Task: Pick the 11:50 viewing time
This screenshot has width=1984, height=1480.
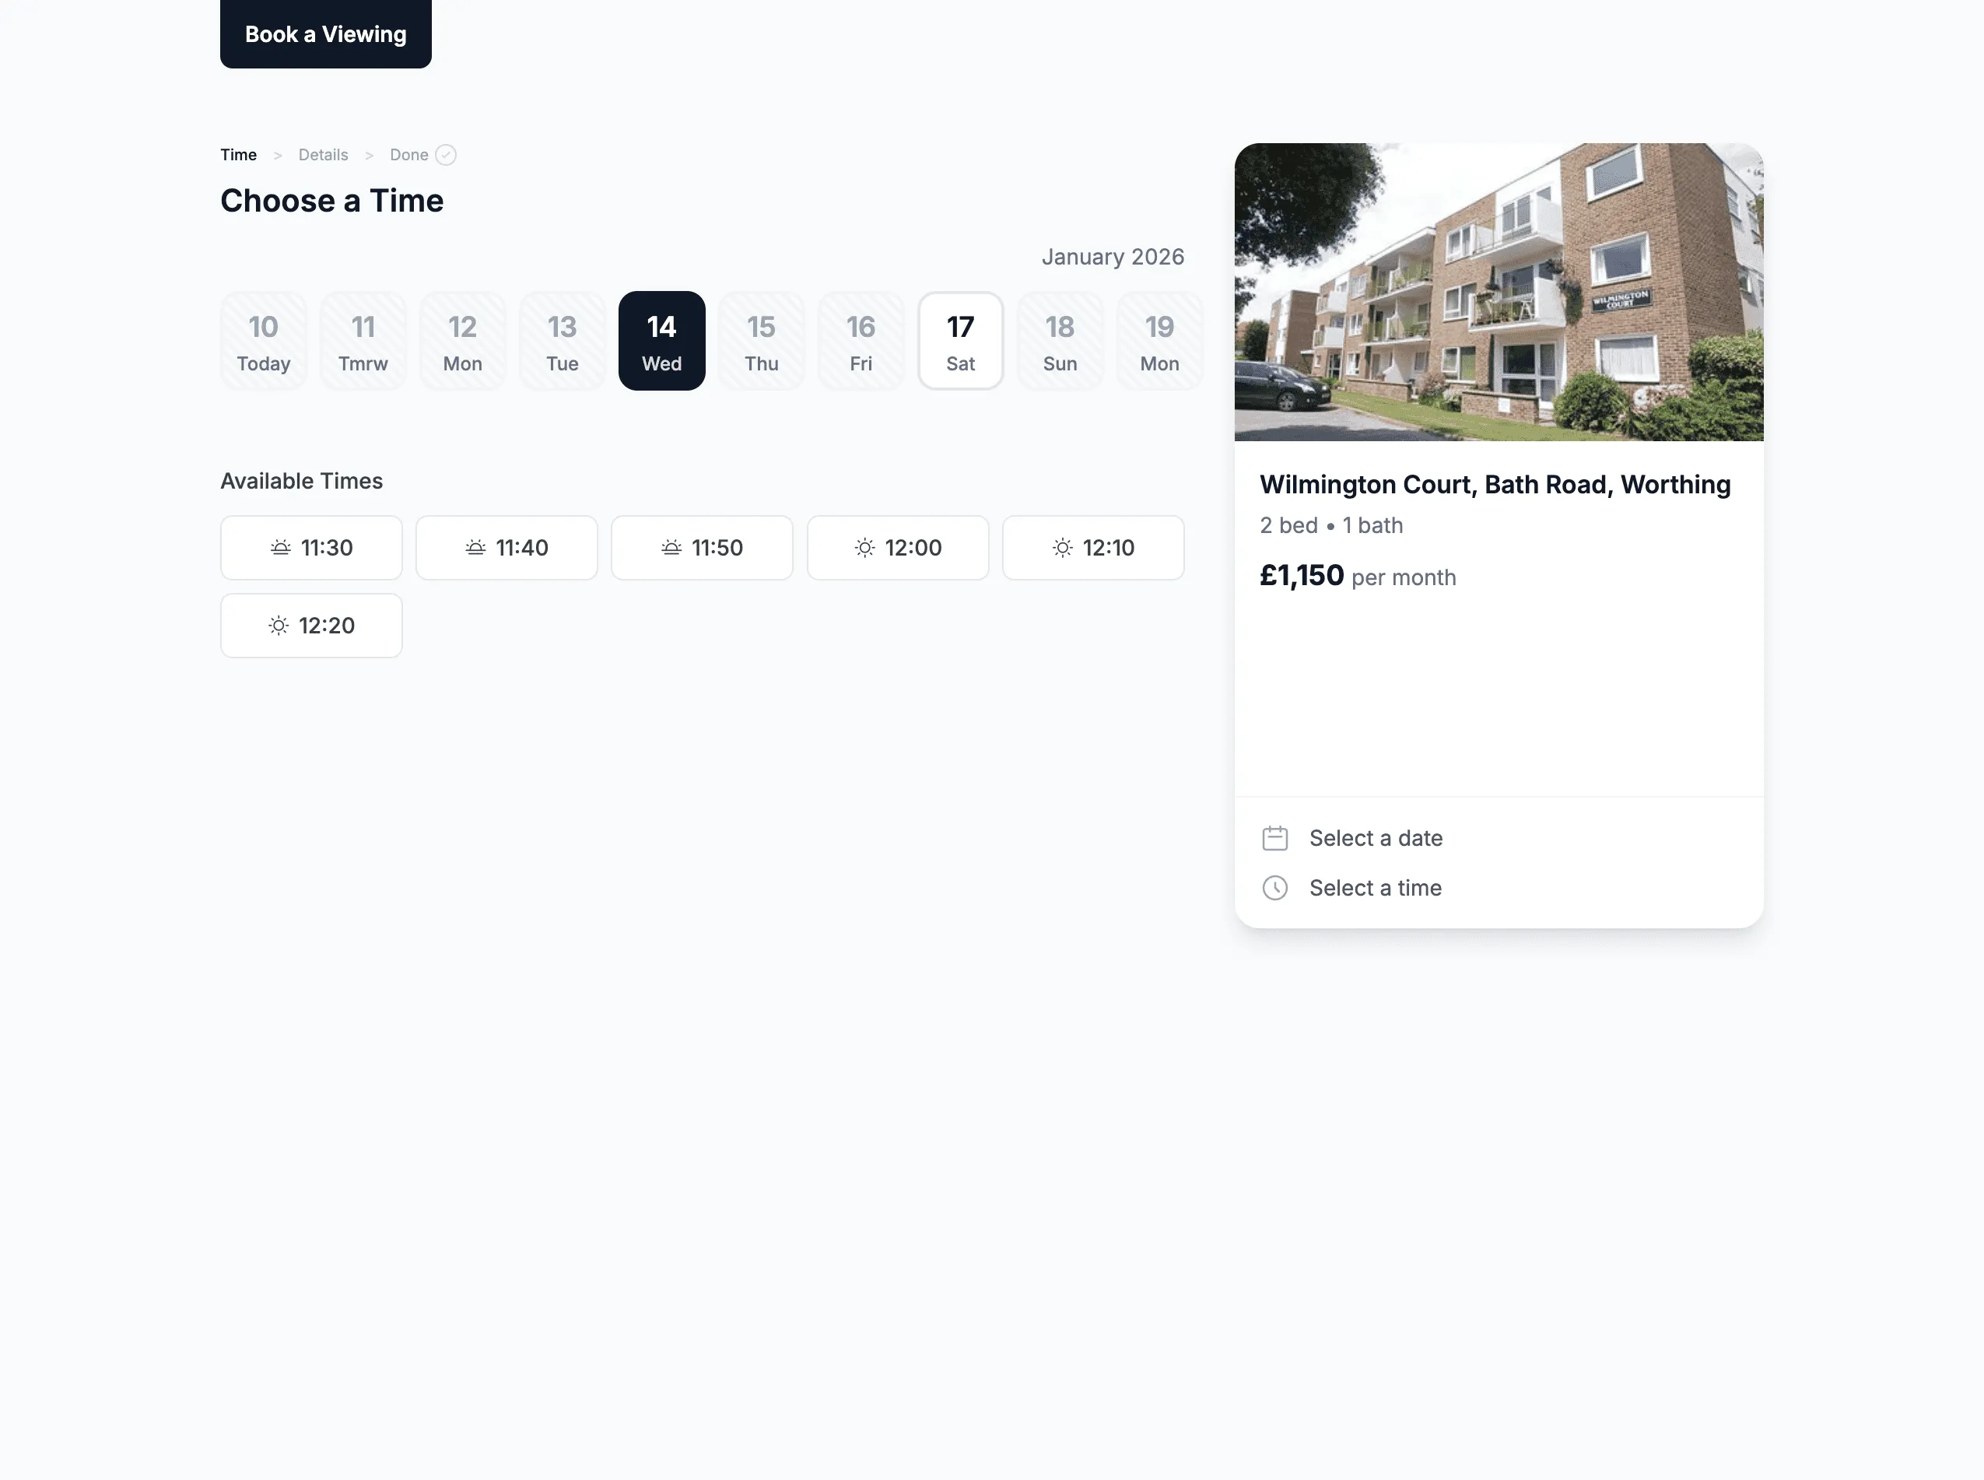Action: (701, 547)
